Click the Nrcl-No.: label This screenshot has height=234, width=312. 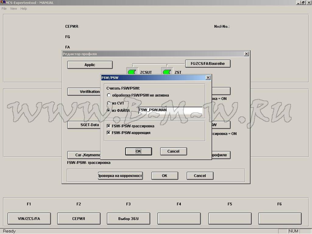point(222,27)
